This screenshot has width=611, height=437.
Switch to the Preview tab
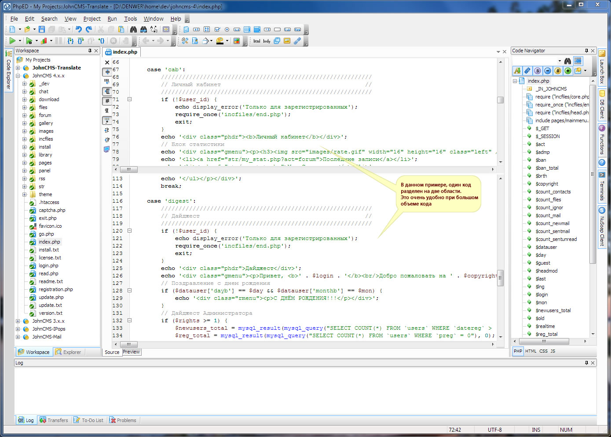pyautogui.click(x=131, y=352)
